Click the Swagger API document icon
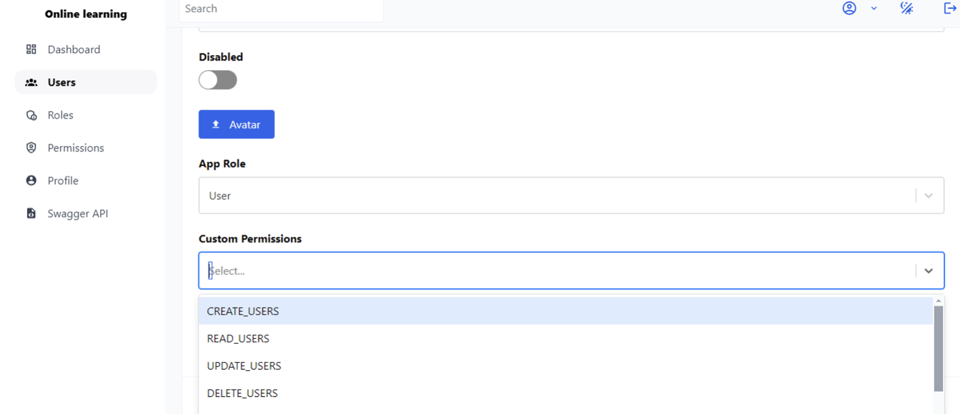Viewport: 961px width, 414px height. click(x=31, y=213)
